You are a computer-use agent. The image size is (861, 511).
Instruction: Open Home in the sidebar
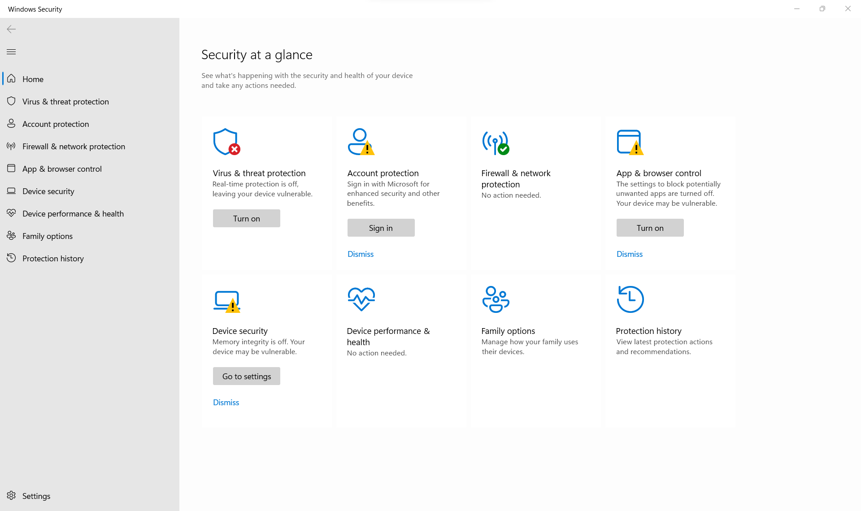90,79
